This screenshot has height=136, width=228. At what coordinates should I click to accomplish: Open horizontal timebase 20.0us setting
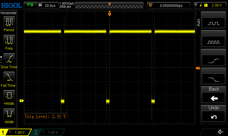(47, 5)
